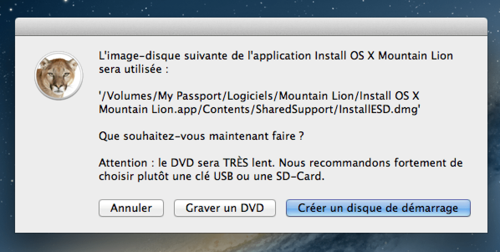
Task: Click the starry desktop wallpaper above the dialog
Action: [x=251, y=8]
